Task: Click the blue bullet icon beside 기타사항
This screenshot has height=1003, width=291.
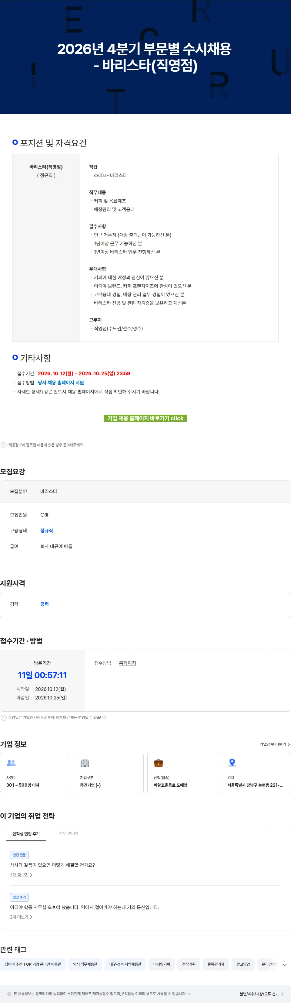Action: point(15,357)
